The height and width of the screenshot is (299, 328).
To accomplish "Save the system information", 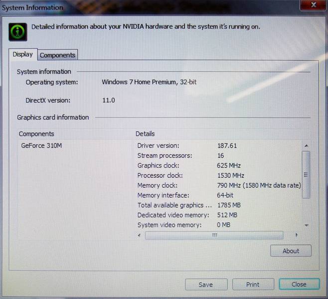I will click(x=206, y=285).
